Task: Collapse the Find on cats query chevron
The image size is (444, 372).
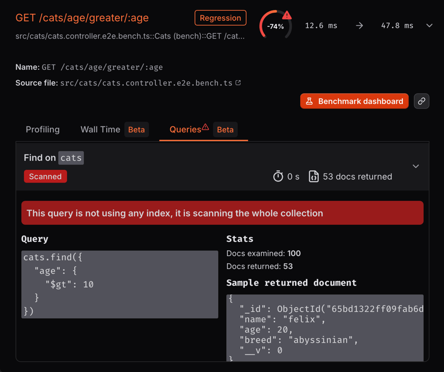Action: [x=415, y=166]
